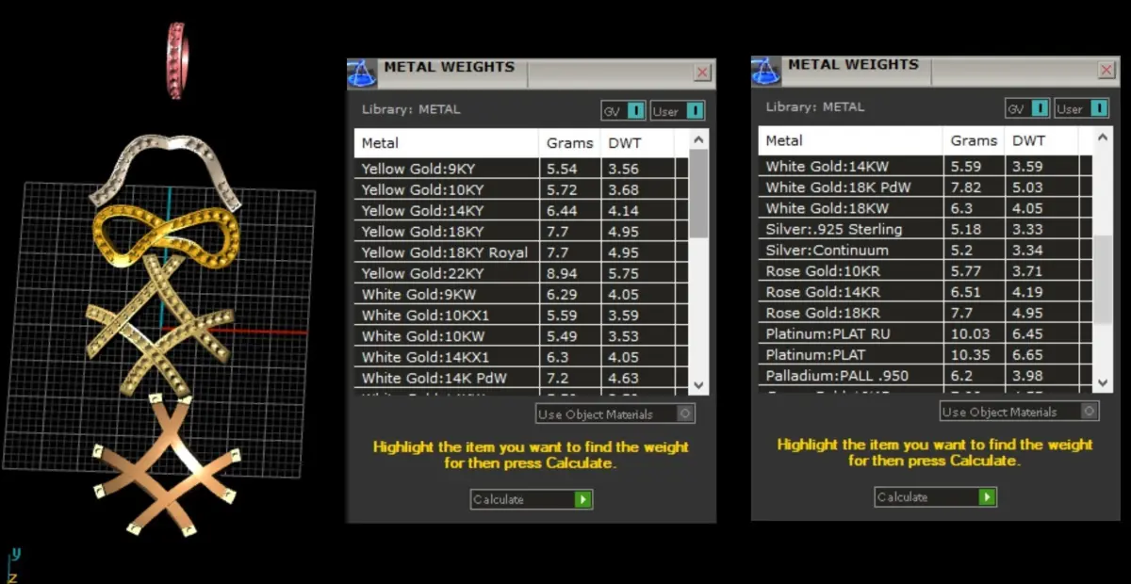Click the DWT column header in right window

[1041, 140]
